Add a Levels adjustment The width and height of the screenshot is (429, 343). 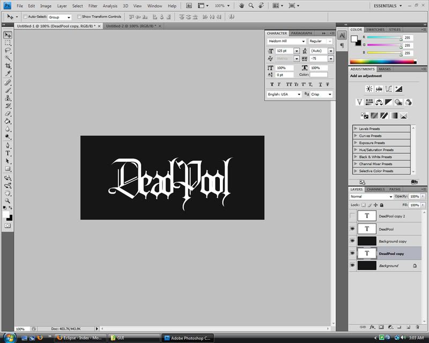click(x=379, y=88)
